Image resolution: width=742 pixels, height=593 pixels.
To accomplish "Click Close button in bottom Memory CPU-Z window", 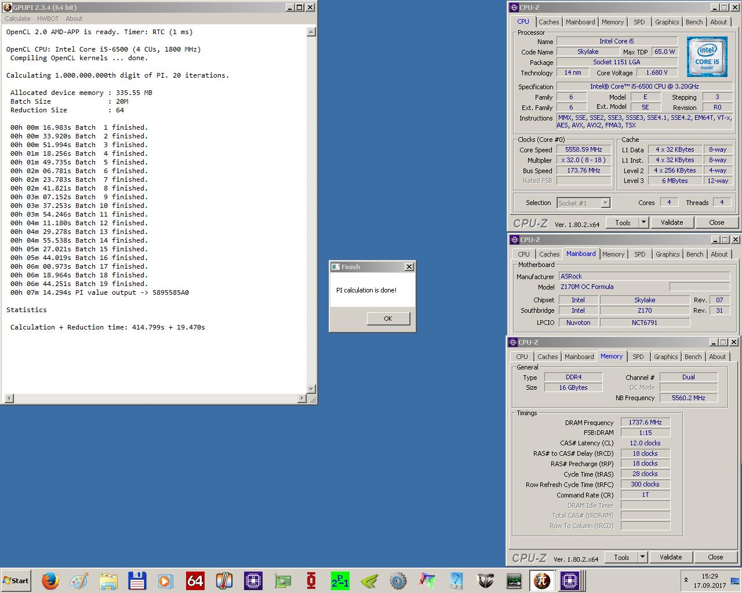I will point(715,557).
